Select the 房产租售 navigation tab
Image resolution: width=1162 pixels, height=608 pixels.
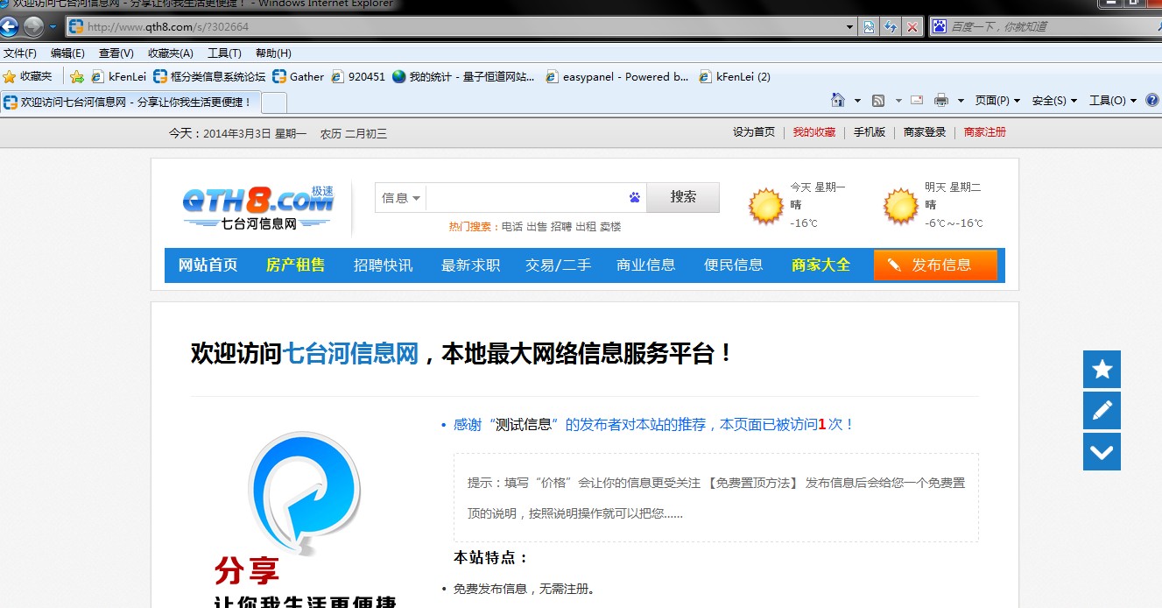[x=295, y=265]
